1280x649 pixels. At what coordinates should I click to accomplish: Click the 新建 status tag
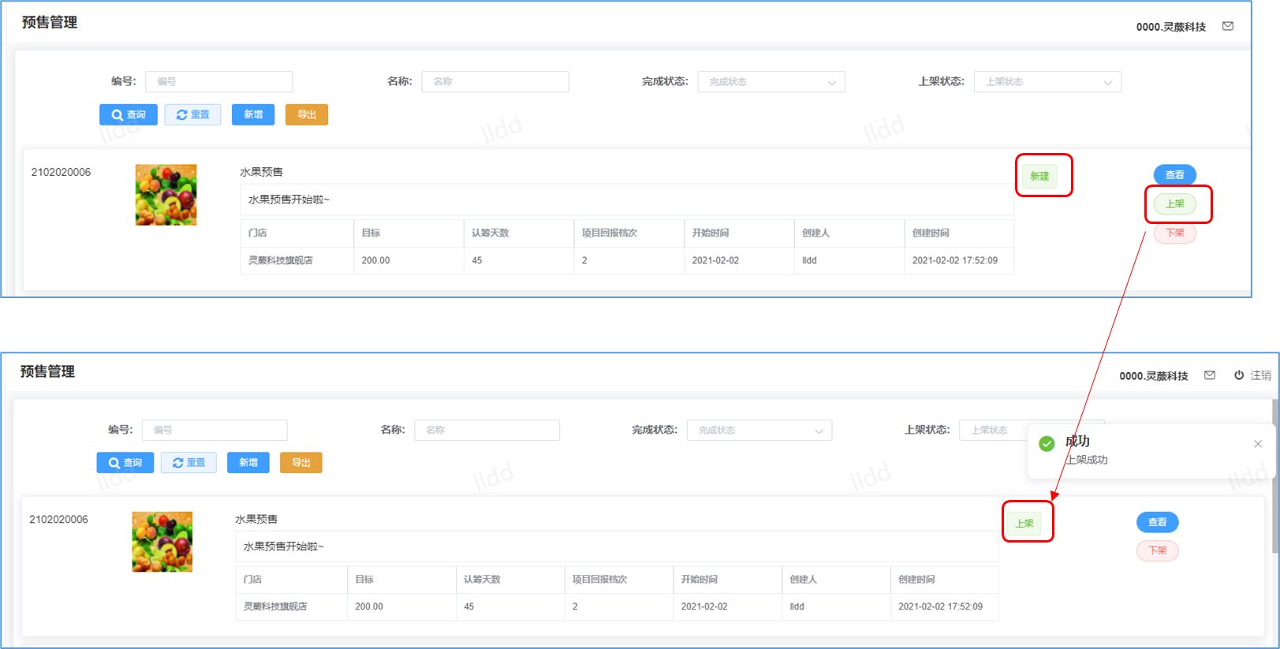pos(1039,176)
